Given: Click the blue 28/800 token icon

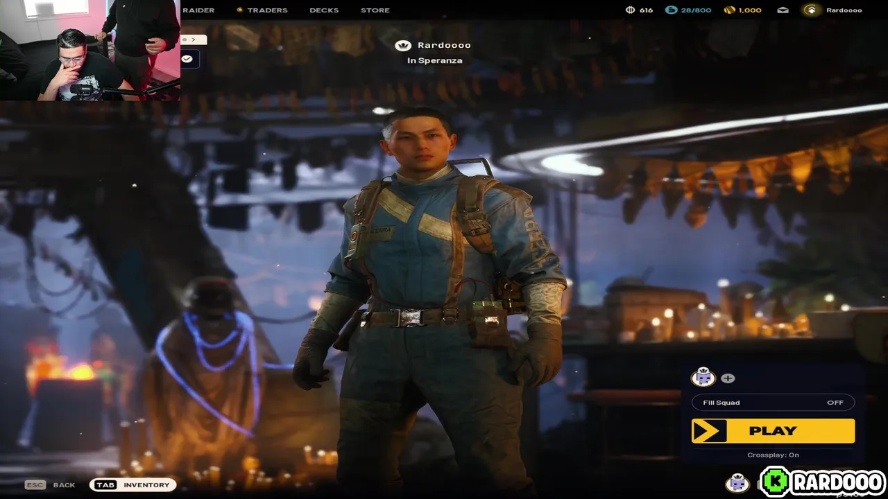Looking at the screenshot, I should pos(671,10).
